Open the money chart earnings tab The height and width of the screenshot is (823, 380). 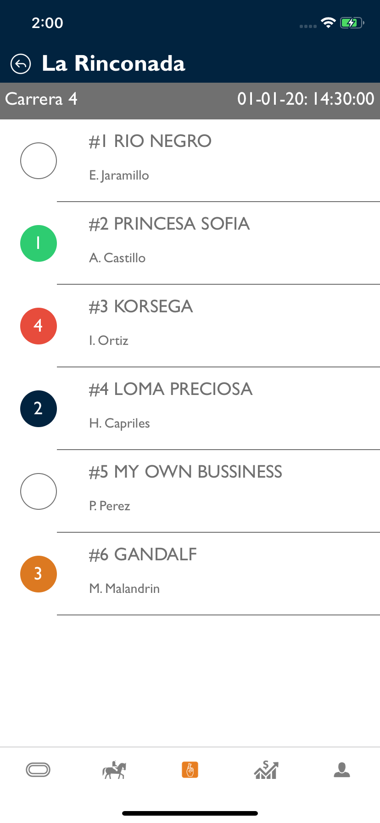[266, 770]
